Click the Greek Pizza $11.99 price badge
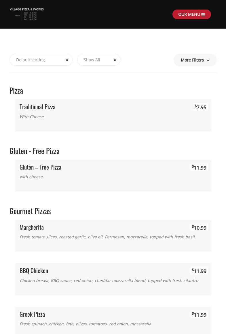This screenshot has width=226, height=334. (199, 315)
